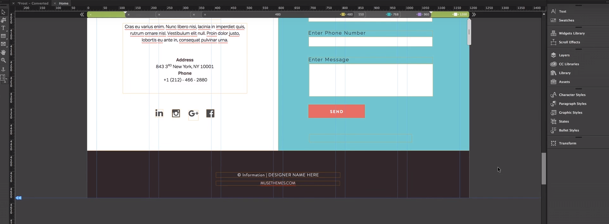
Task: Select the Zoom magnifier tool
Action: tap(4, 60)
